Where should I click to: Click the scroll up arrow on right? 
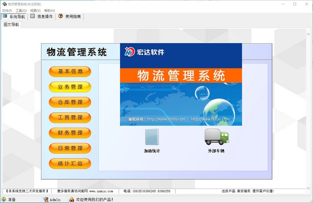(x=308, y=34)
